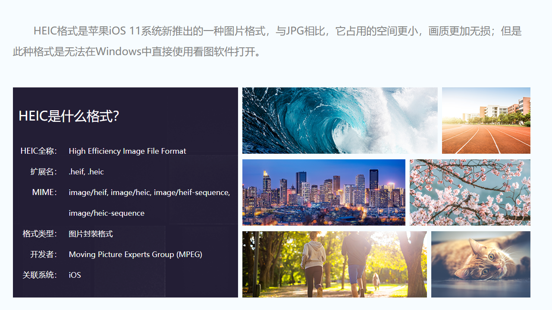Select the 扩展名 row label
Image resolution: width=552 pixels, height=310 pixels.
tap(43, 171)
